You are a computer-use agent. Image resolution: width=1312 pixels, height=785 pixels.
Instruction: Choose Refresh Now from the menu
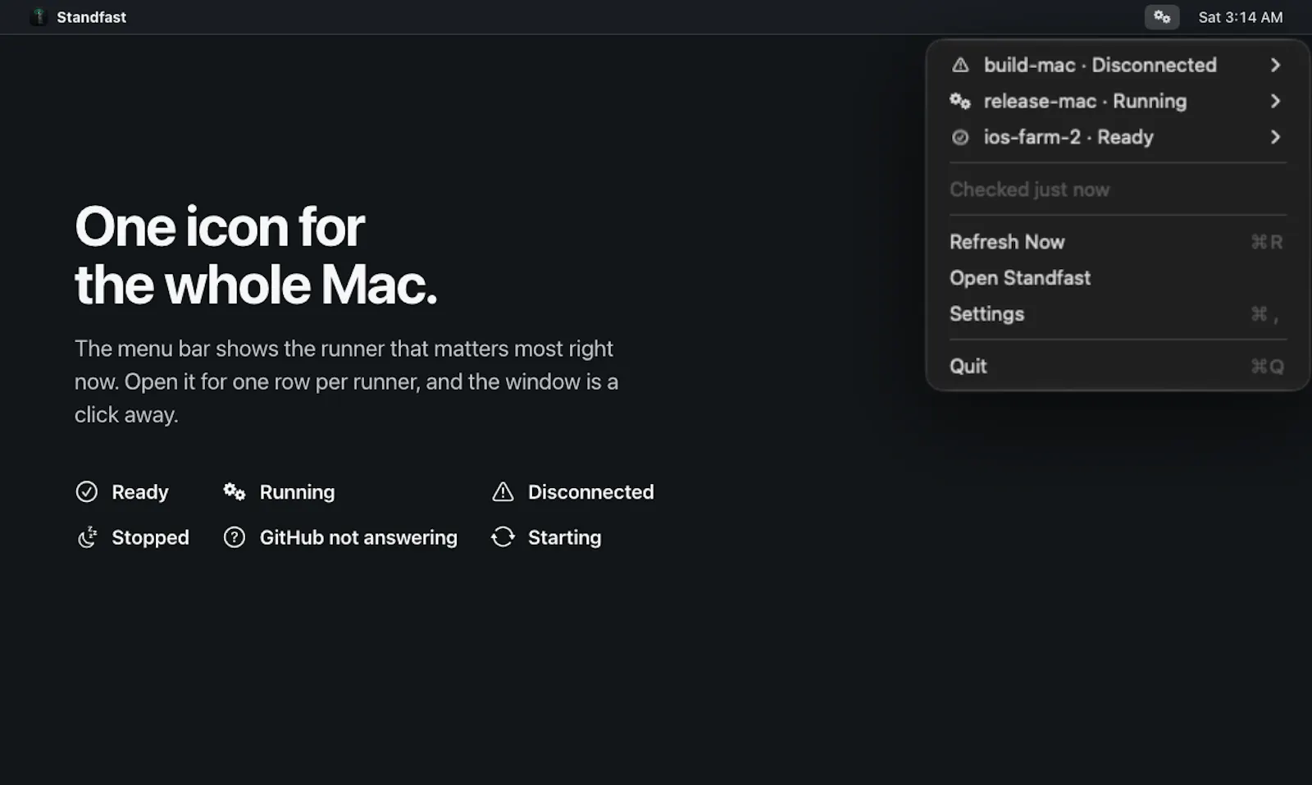(1118, 242)
